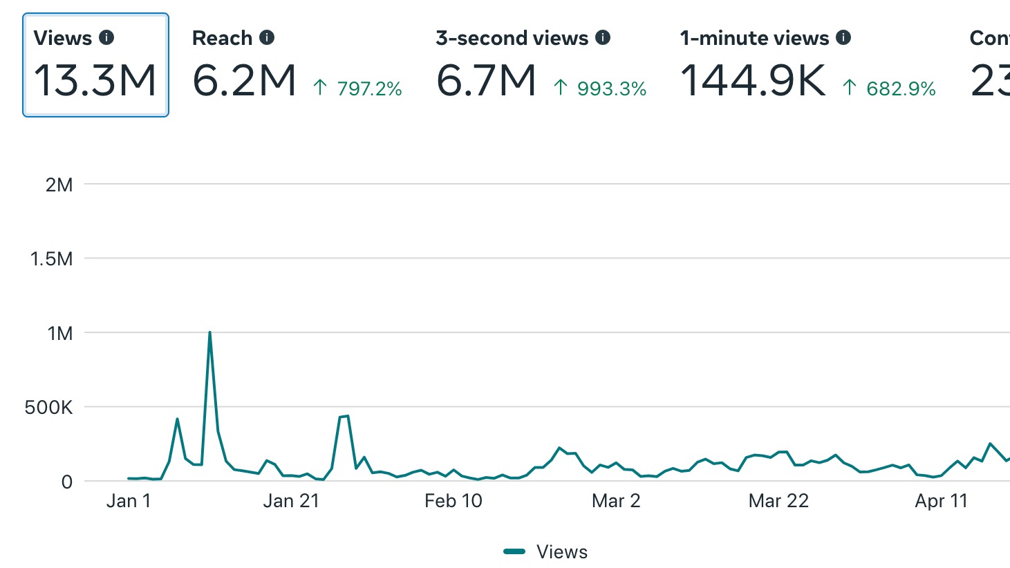Select the Reach metric card
Viewport: 1010px width, 568px height.
click(297, 65)
